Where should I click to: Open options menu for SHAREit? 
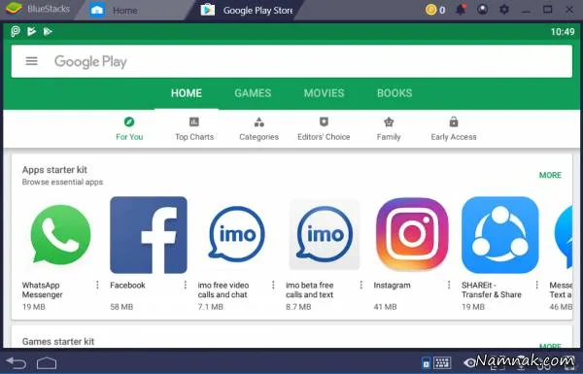click(x=537, y=285)
